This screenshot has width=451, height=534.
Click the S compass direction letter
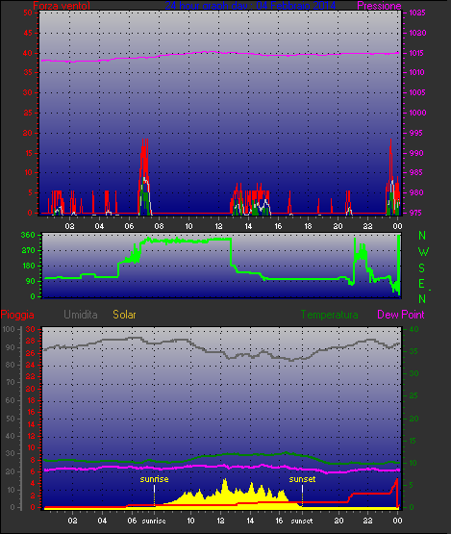pyautogui.click(x=422, y=268)
